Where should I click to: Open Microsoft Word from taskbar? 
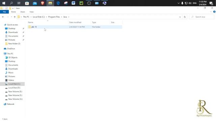(74, 3)
